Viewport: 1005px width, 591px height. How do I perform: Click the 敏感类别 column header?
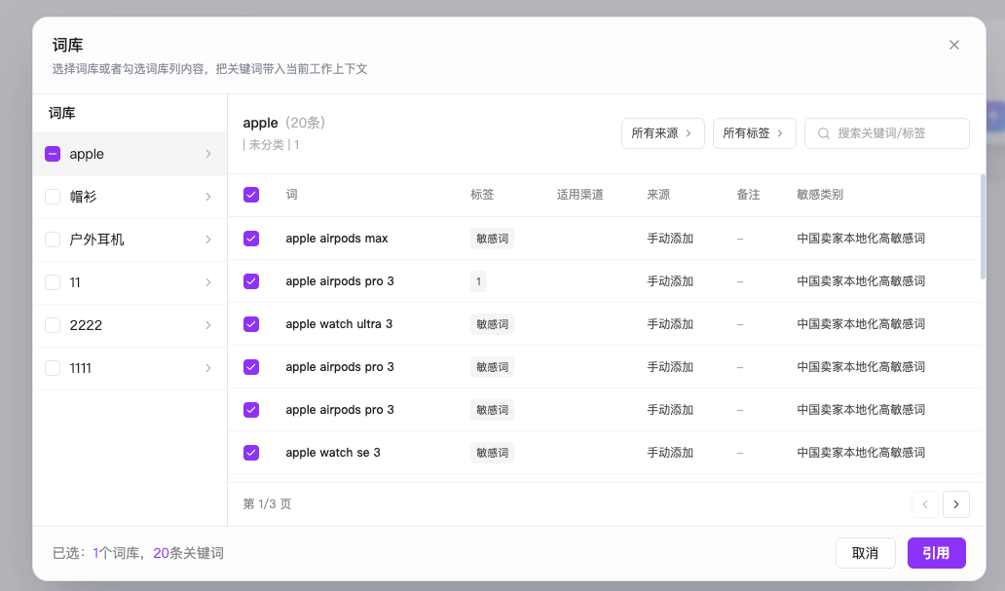coord(820,195)
